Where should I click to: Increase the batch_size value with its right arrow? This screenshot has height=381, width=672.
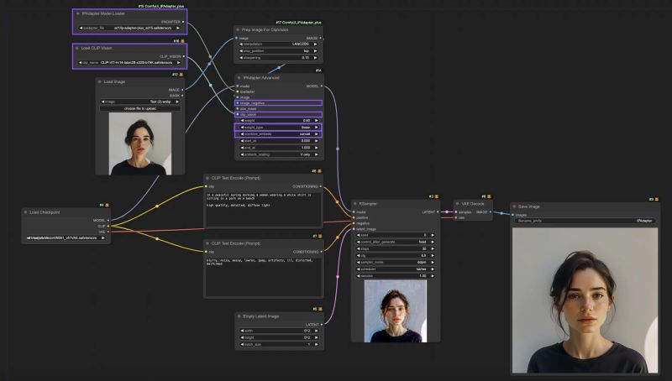click(317, 344)
